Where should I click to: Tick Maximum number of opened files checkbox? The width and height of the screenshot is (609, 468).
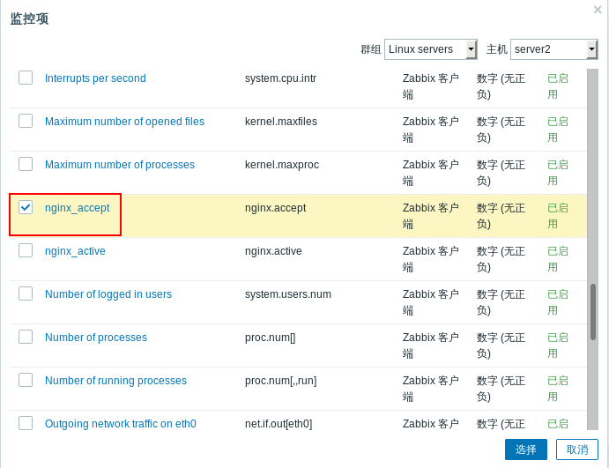26,121
